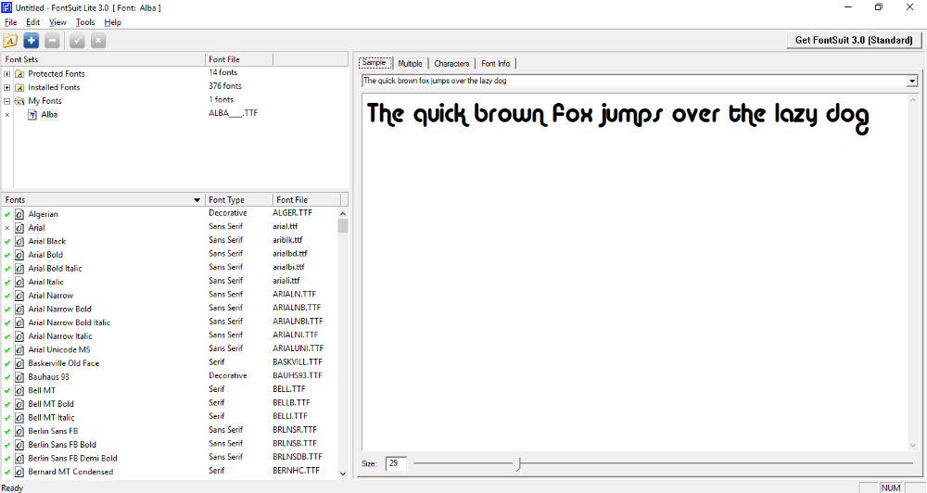This screenshot has height=493, width=927.
Task: Click the Bernard MT Condensed font icon
Action: (19, 472)
